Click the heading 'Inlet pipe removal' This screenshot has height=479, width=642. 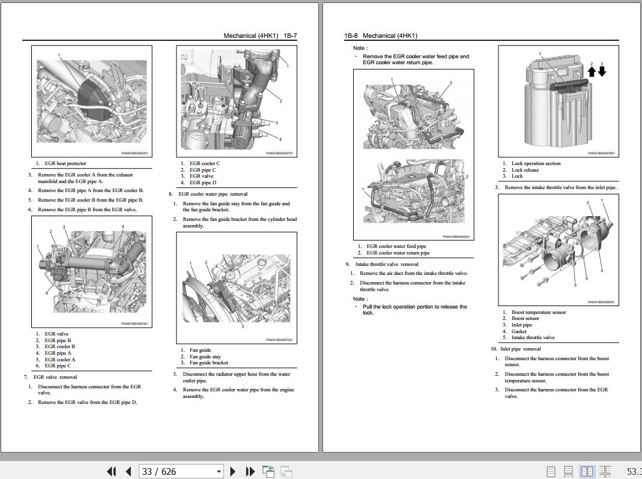521,349
